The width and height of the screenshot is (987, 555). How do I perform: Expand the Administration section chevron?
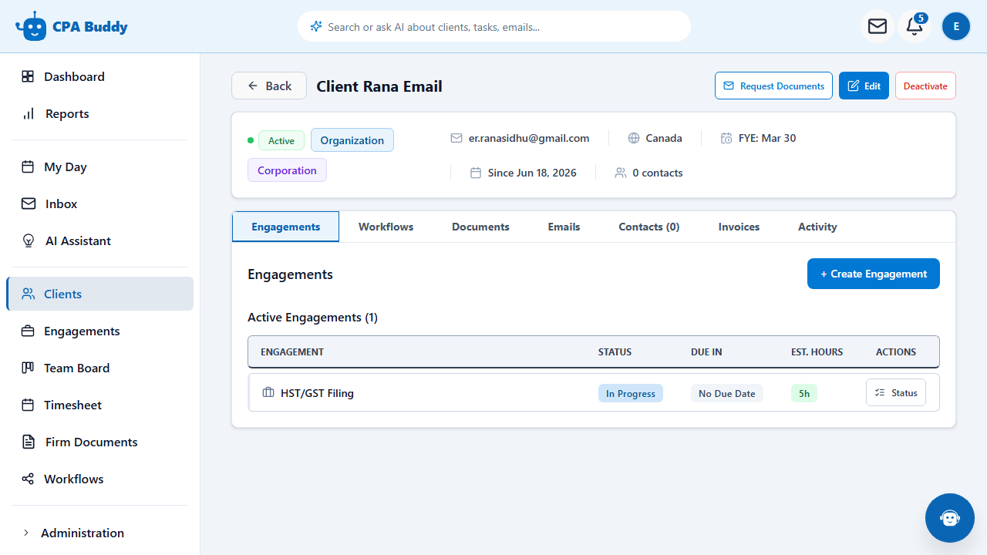click(x=26, y=533)
